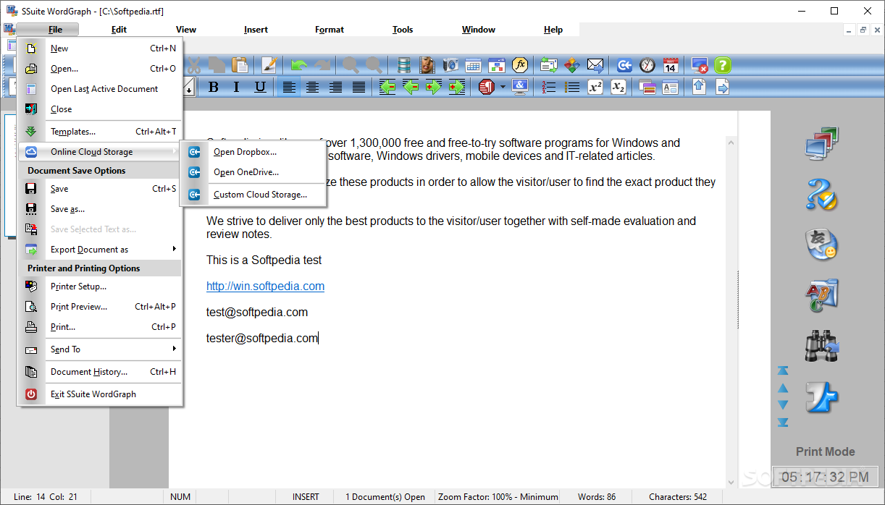Open Document History entry
885x505 pixels.
tap(99, 372)
